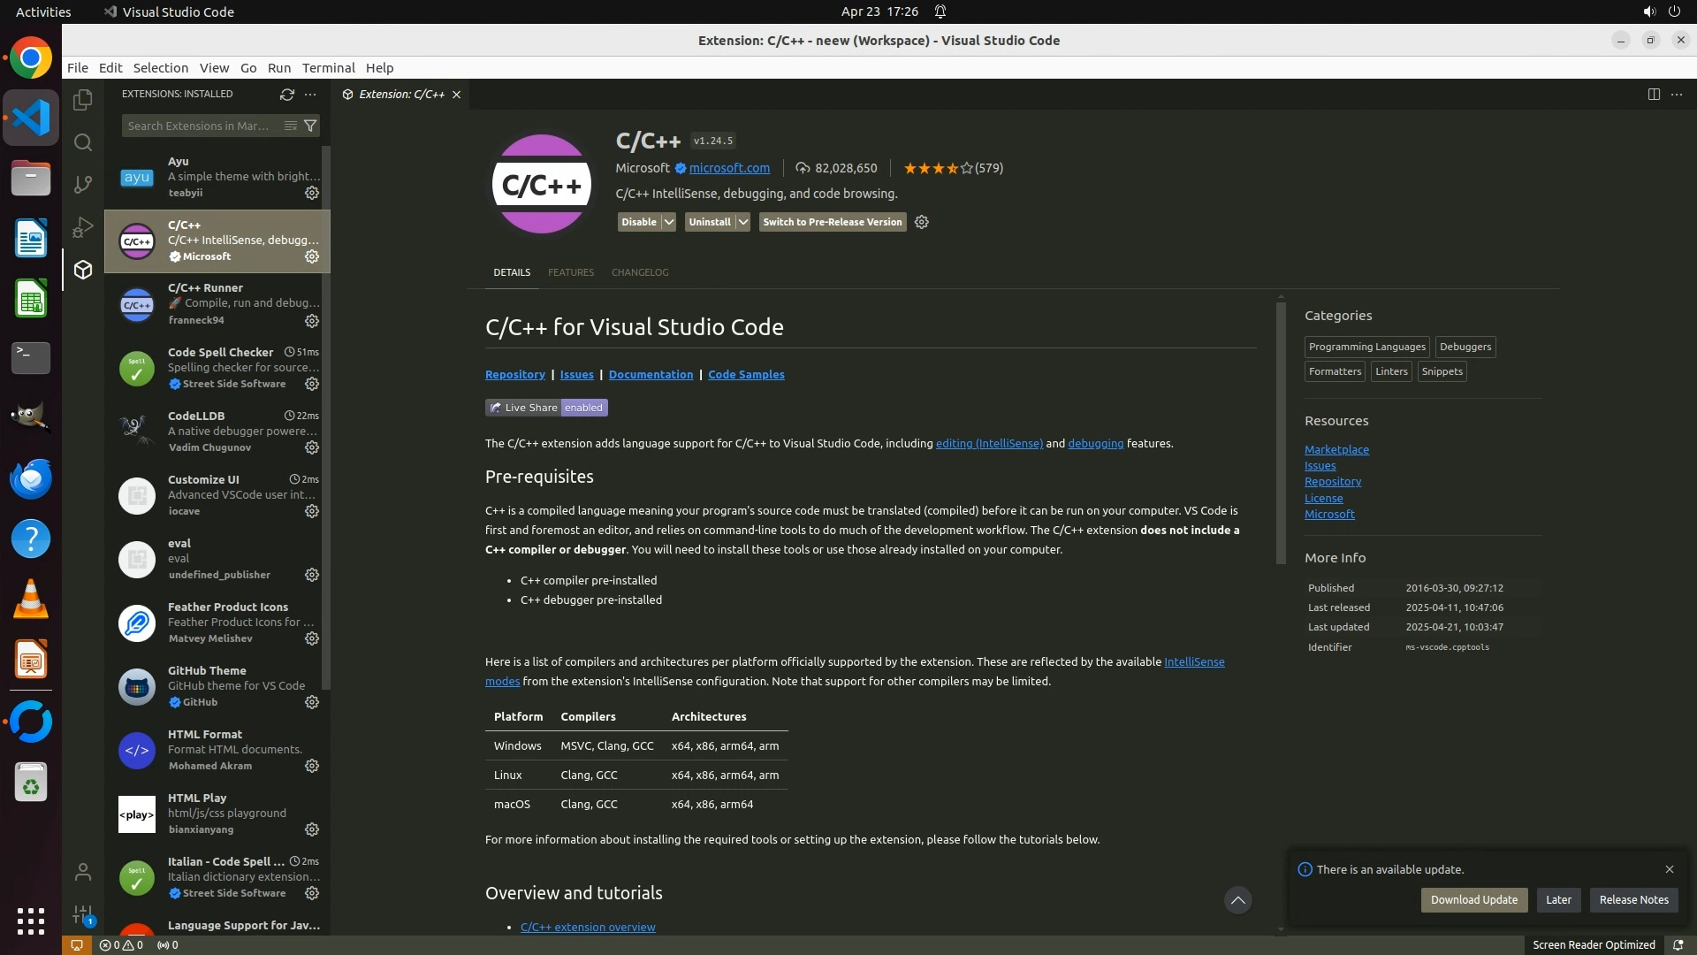
Task: Switch to the CHANGELOG tab
Action: point(639,272)
